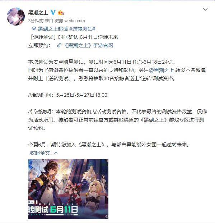
Task: Click the super topic diamond icon
Action: (x=34, y=29)
